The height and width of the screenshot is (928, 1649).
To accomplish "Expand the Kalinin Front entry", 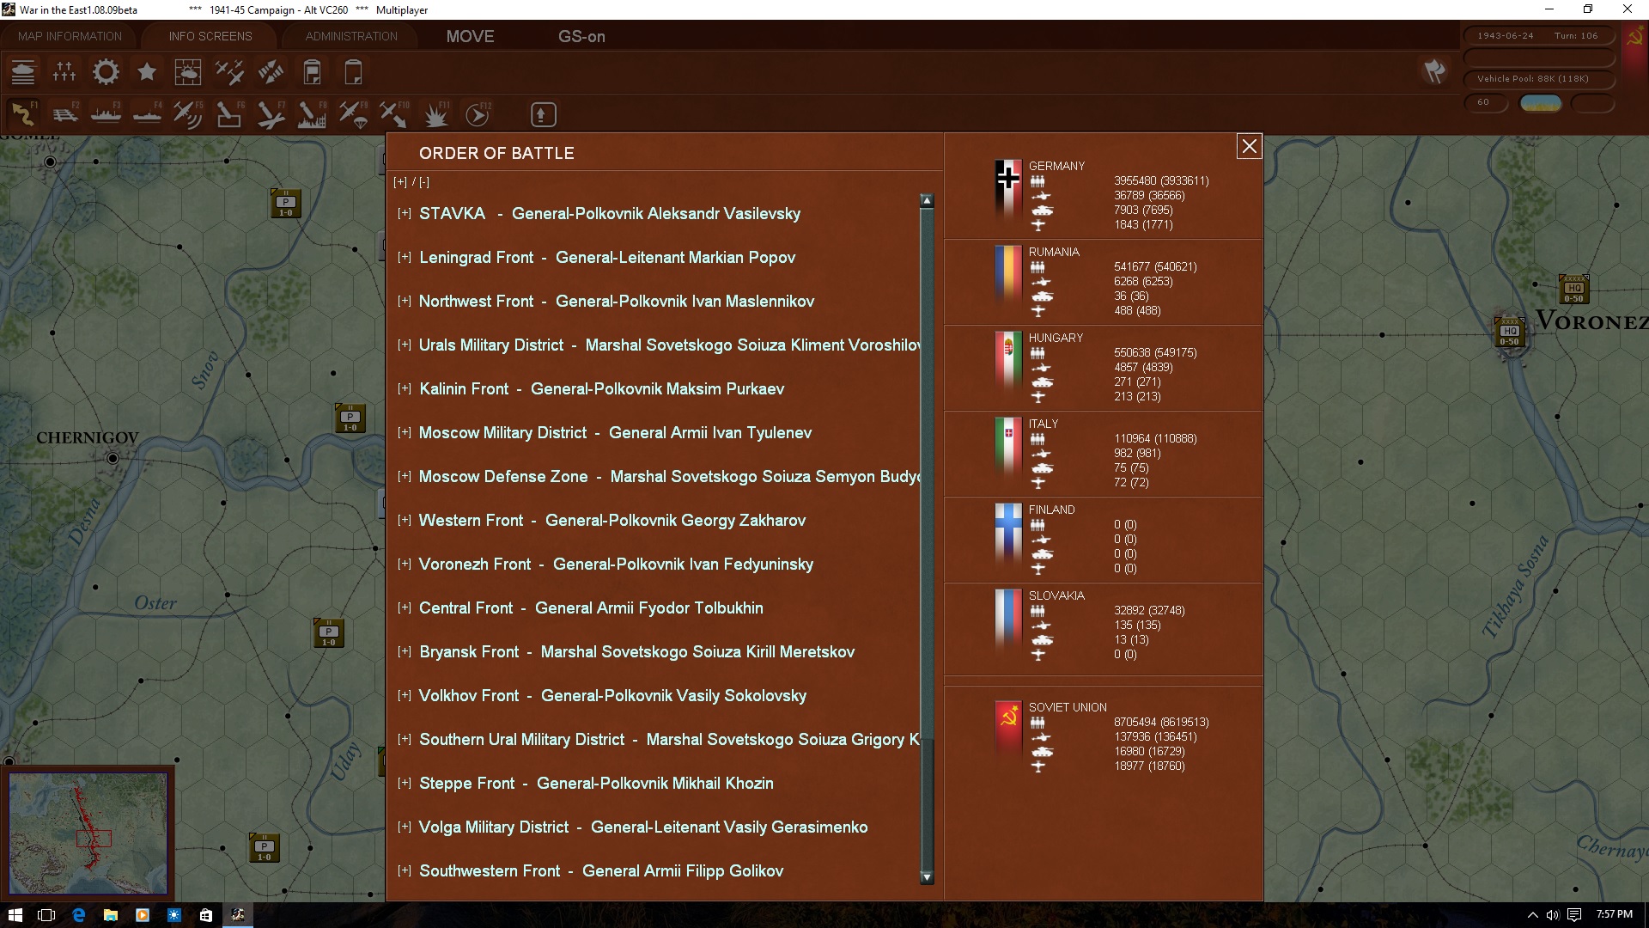I will (404, 388).
